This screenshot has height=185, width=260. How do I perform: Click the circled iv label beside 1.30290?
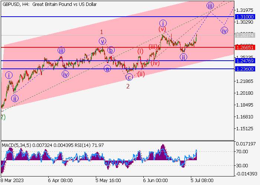coord(224,30)
